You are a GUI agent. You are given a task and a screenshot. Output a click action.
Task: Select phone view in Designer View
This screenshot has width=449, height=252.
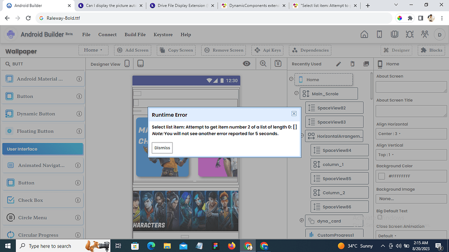pyautogui.click(x=127, y=64)
